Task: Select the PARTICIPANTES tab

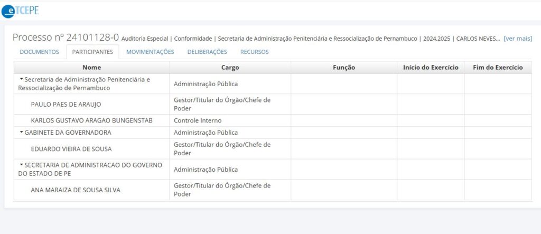Action: point(92,52)
